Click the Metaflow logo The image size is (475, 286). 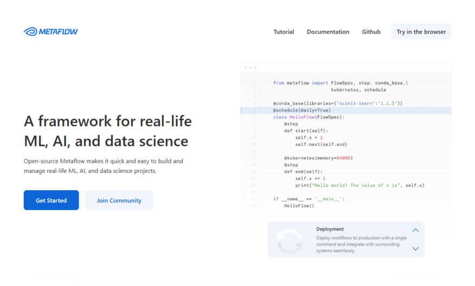coord(50,31)
